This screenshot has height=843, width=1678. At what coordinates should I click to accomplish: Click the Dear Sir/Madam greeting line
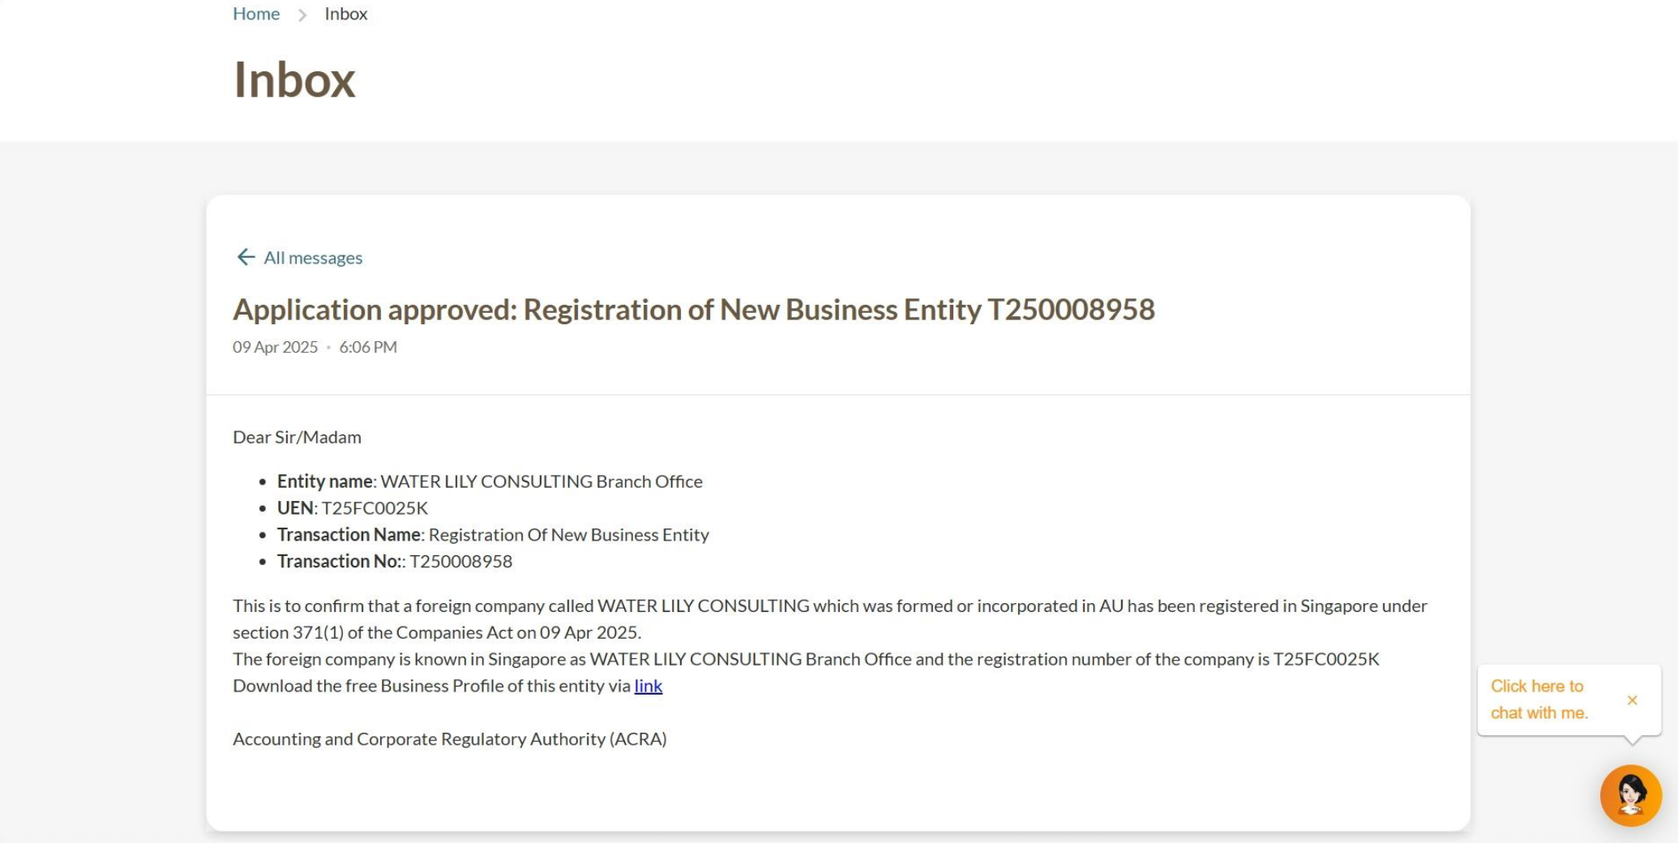point(298,436)
